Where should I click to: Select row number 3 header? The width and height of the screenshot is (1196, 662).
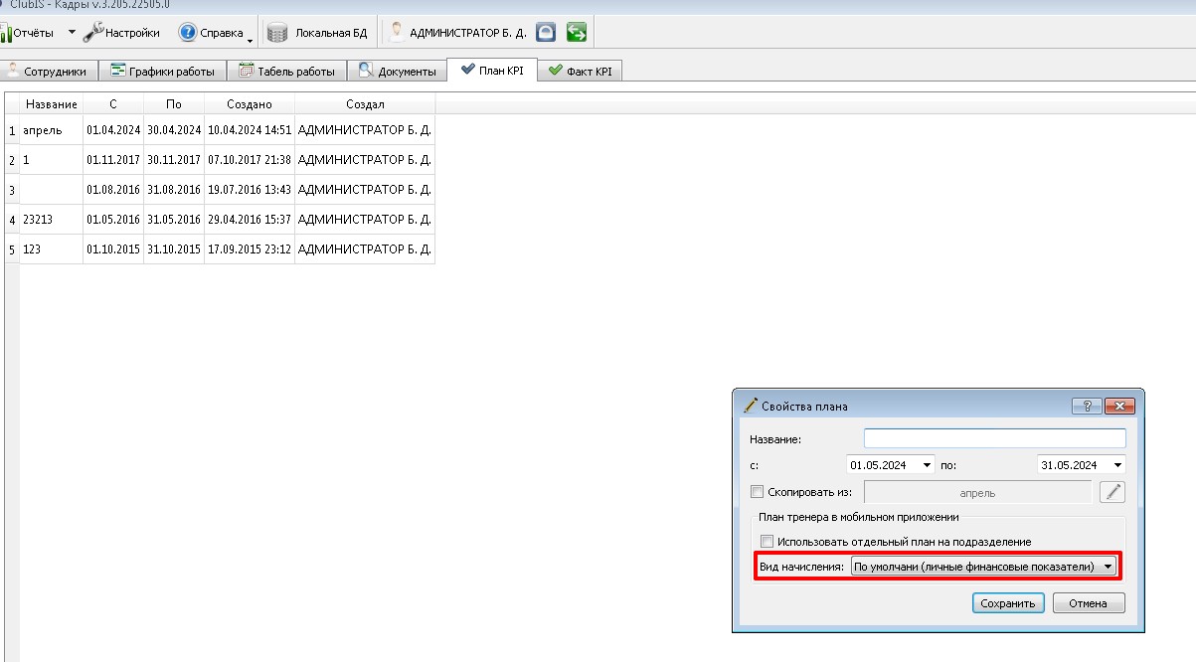tap(12, 190)
